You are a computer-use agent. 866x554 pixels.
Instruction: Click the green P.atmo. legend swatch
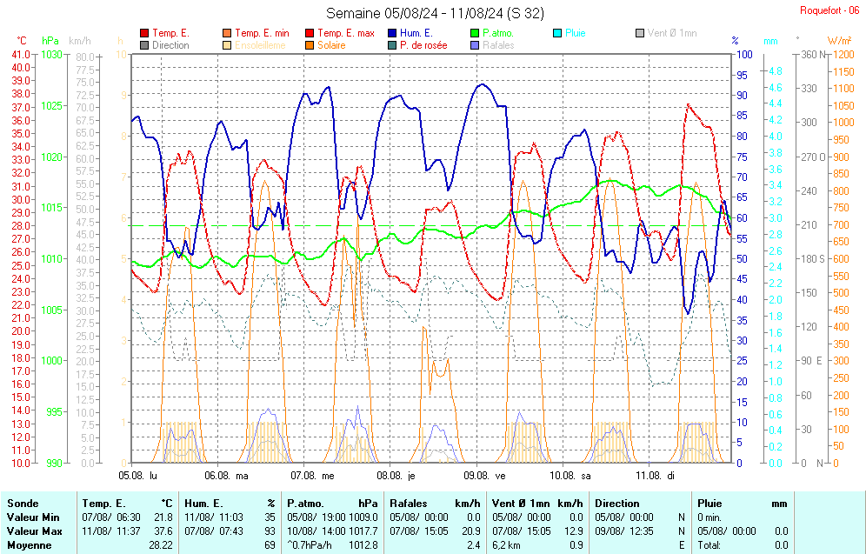(475, 33)
